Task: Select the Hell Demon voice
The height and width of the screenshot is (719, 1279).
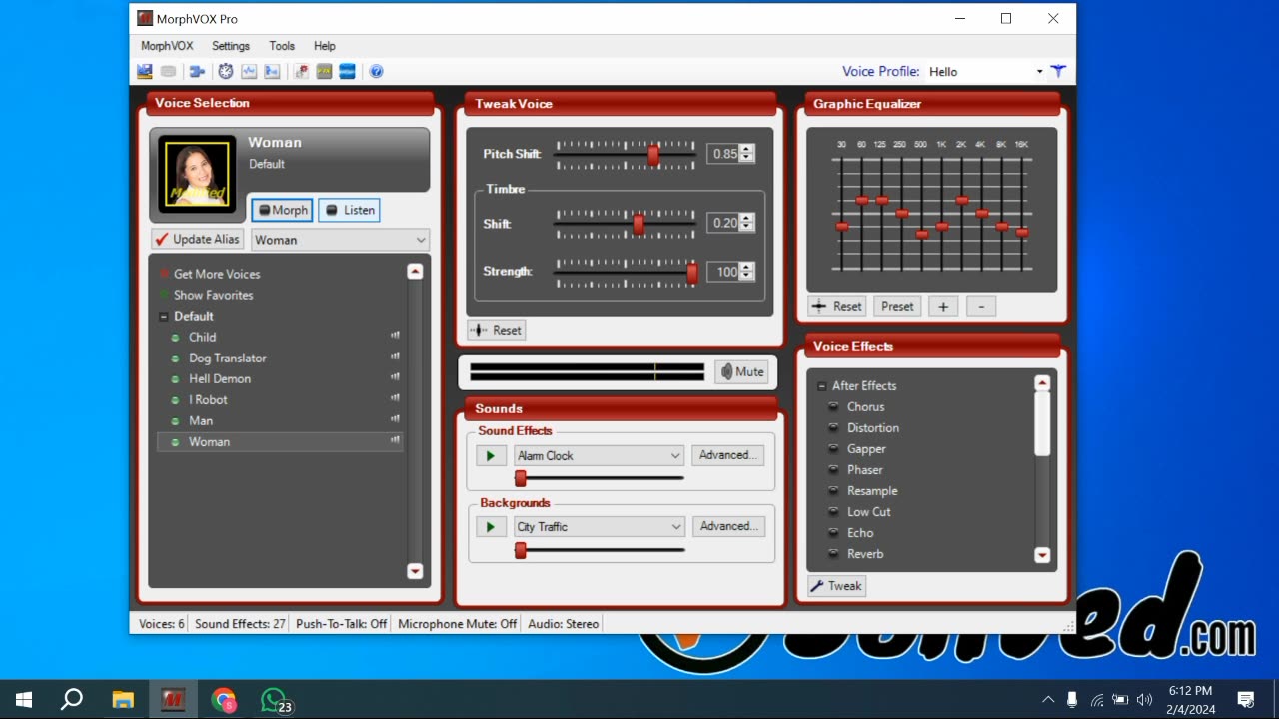Action: (x=220, y=378)
